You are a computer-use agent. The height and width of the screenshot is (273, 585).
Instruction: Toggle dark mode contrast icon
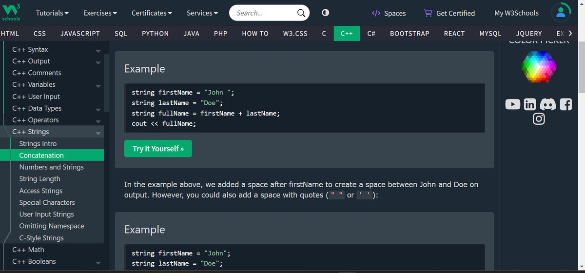tap(325, 13)
